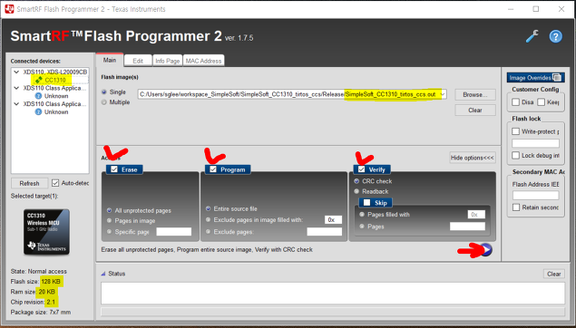Toggle the Verify checkbox
The width and height of the screenshot is (576, 328).
click(361, 169)
